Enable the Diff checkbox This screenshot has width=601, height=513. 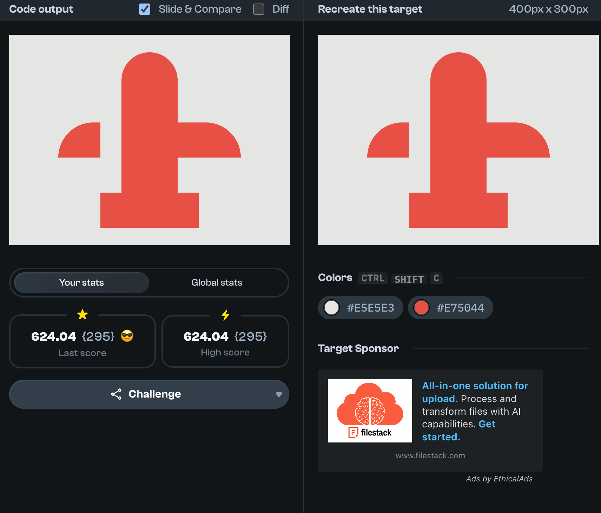coord(259,9)
